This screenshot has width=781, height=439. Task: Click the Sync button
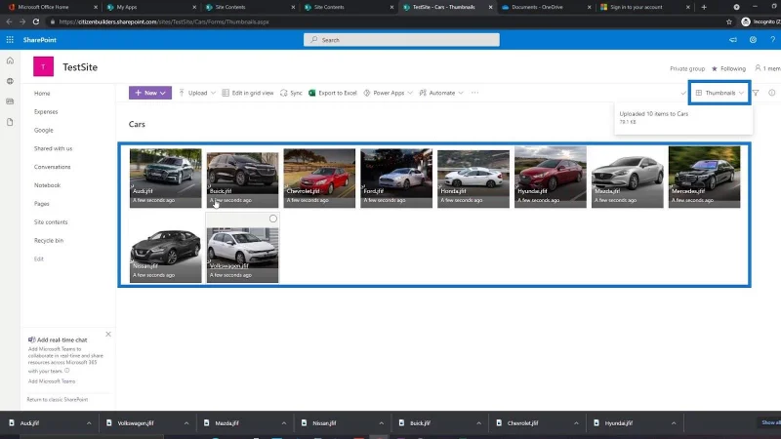(x=291, y=93)
